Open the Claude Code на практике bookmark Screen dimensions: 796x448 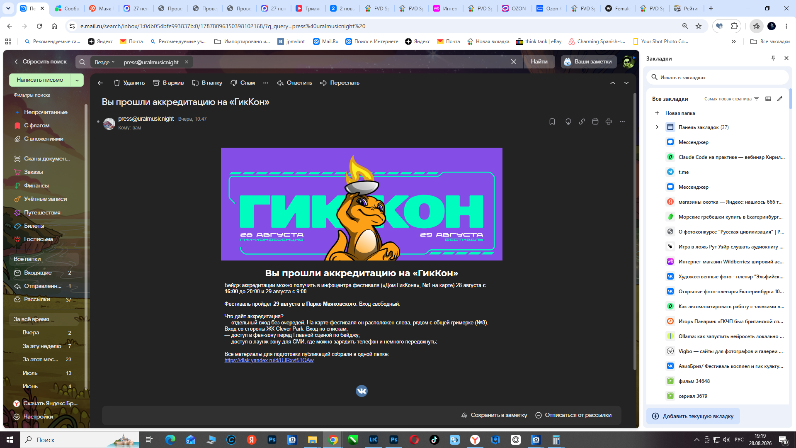pos(726,157)
